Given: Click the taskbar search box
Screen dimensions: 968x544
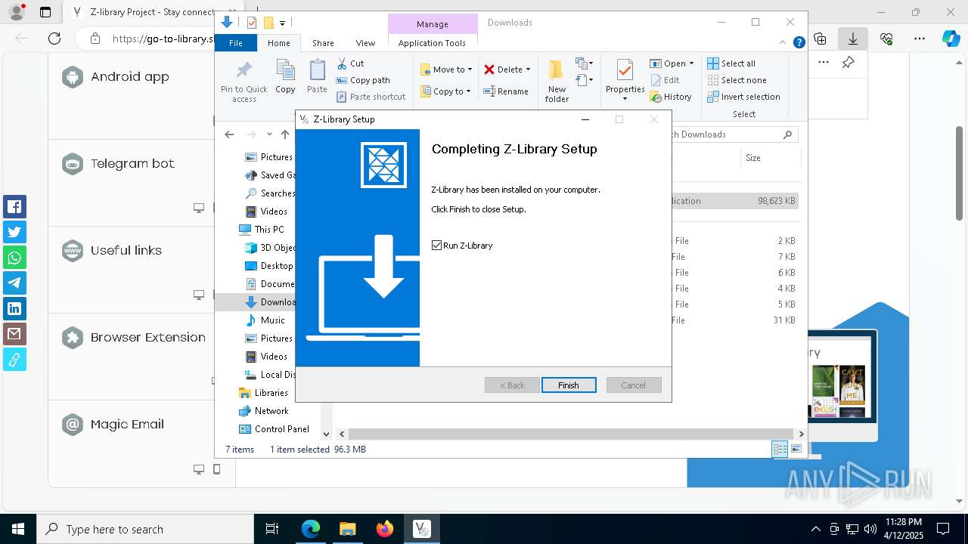Looking at the screenshot, I should point(145,529).
